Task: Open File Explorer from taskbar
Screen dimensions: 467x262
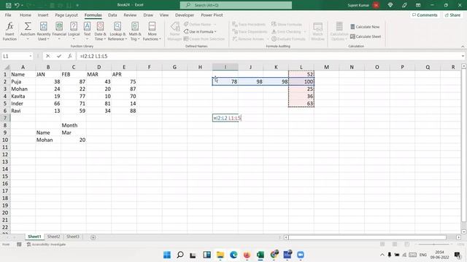Action: (x=220, y=255)
